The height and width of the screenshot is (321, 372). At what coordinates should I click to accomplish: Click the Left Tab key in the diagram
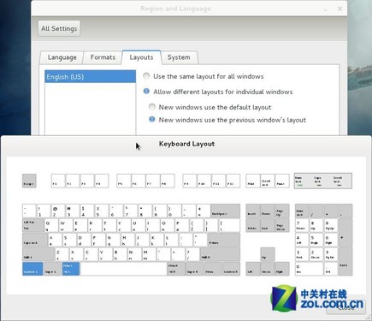point(33,225)
